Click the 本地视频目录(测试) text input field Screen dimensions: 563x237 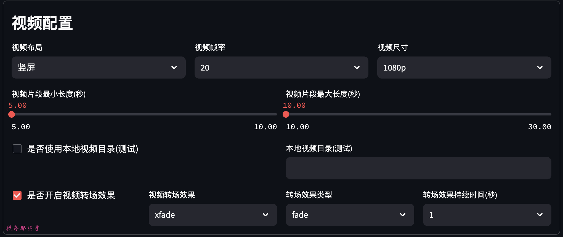419,168
